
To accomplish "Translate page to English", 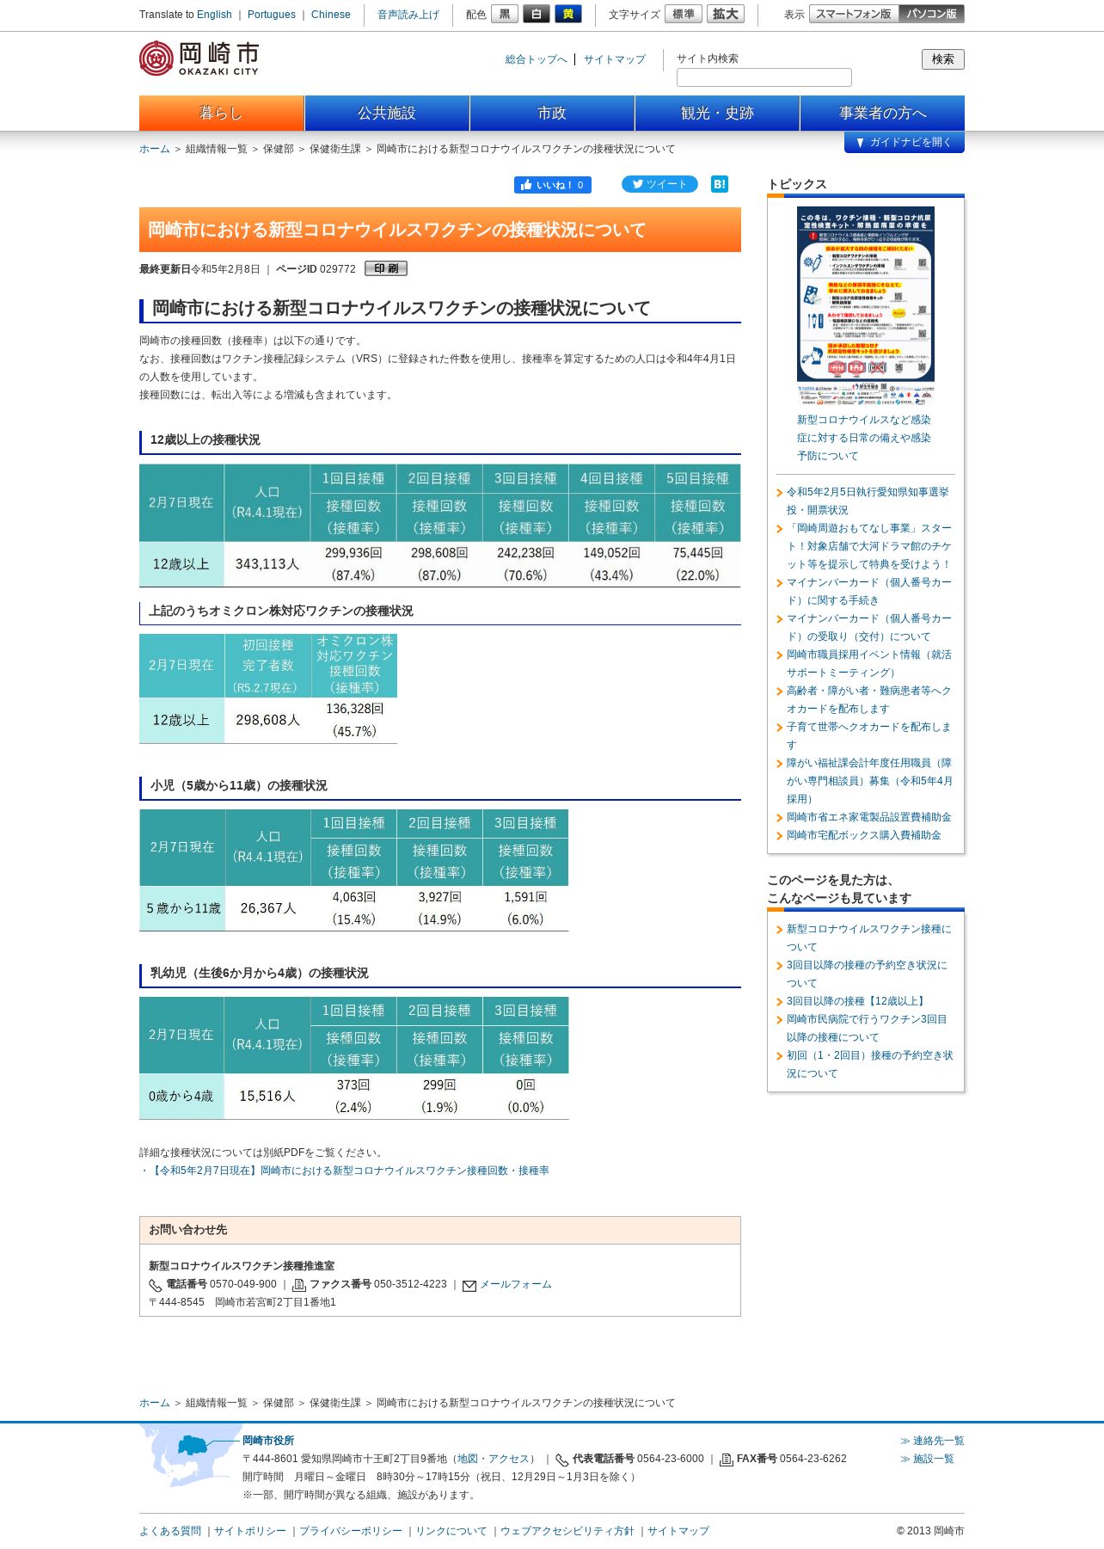I will point(214,15).
